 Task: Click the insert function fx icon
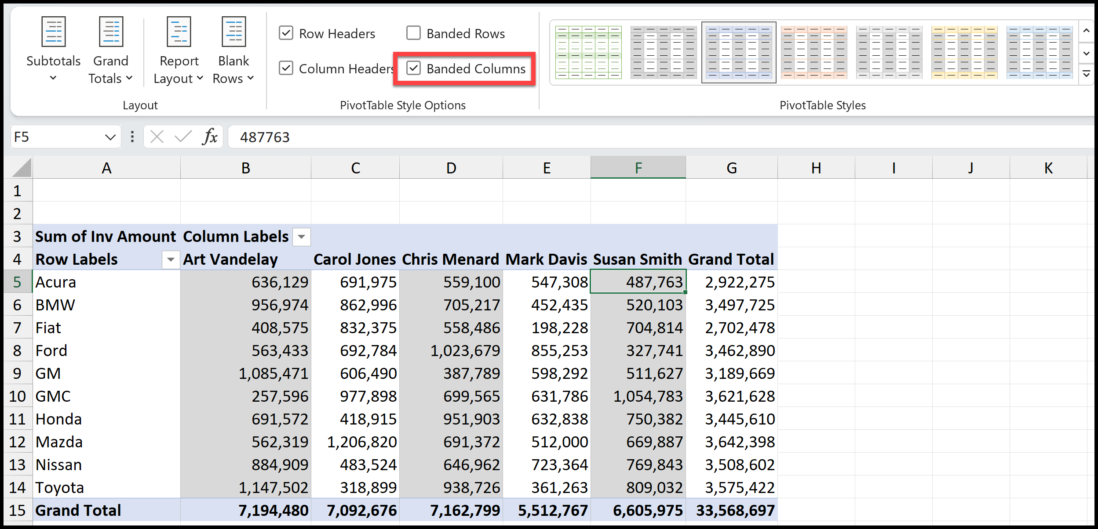point(210,137)
